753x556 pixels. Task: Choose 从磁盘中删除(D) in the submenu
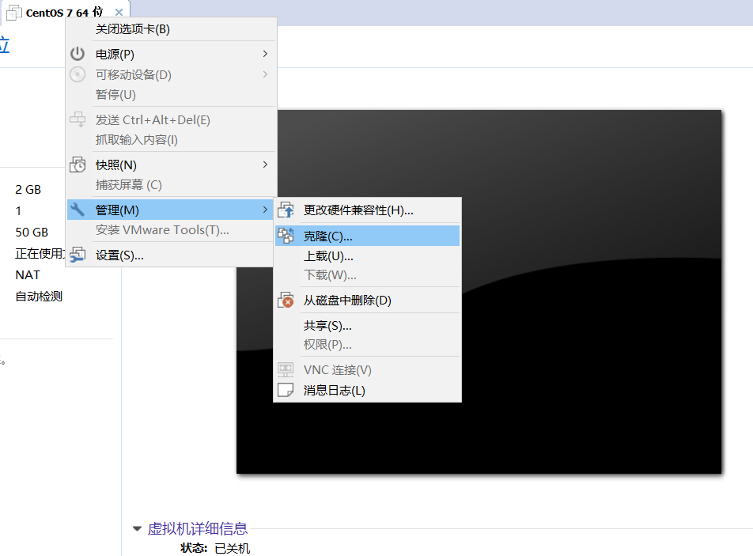tap(367, 301)
